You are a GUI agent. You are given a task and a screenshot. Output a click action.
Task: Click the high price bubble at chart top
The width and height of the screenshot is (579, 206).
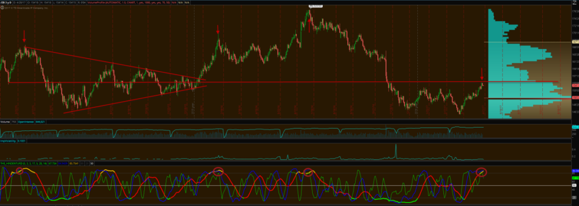coord(316,6)
